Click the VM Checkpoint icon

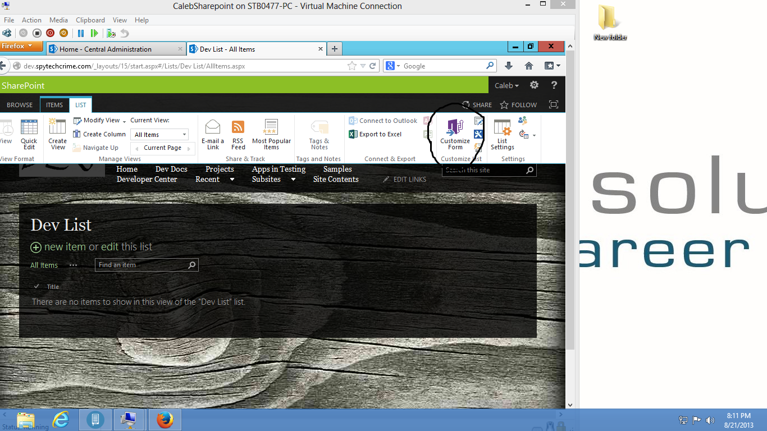(111, 33)
